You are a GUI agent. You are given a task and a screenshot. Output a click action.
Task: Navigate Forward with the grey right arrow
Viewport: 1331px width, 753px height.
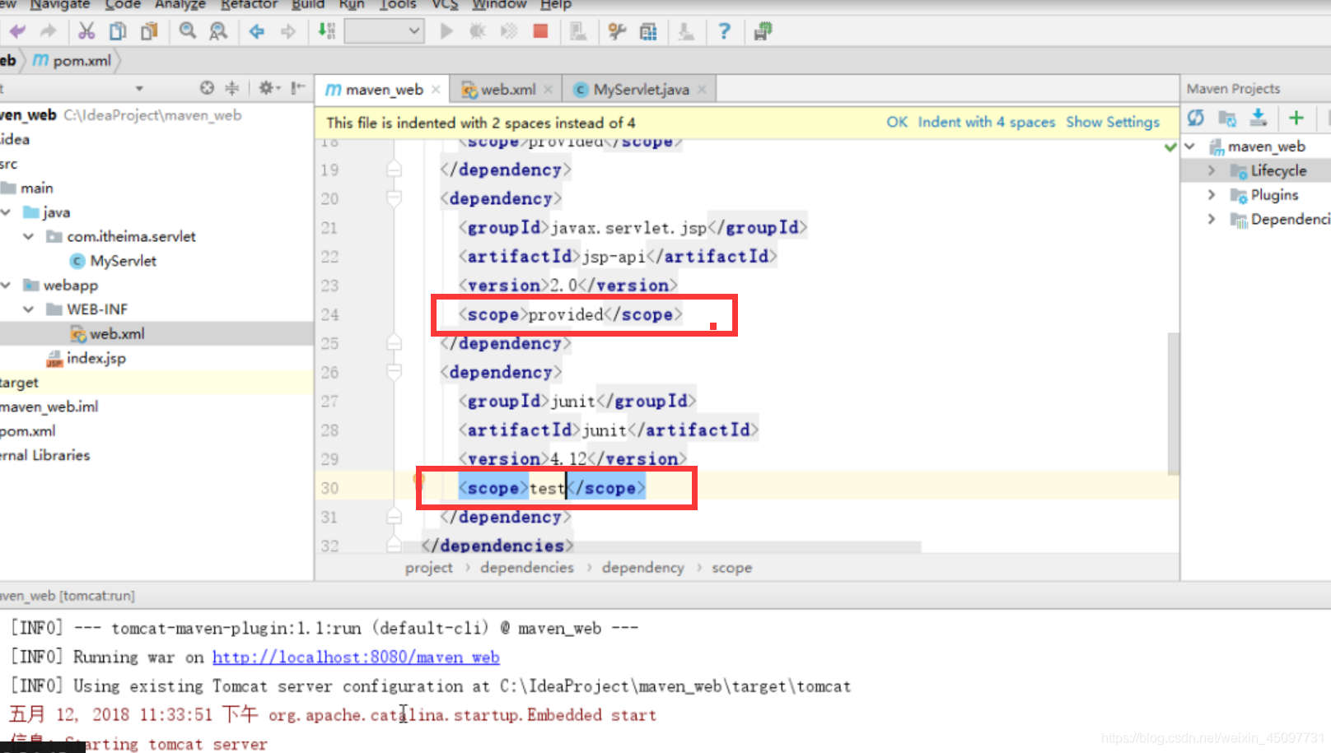pos(287,32)
